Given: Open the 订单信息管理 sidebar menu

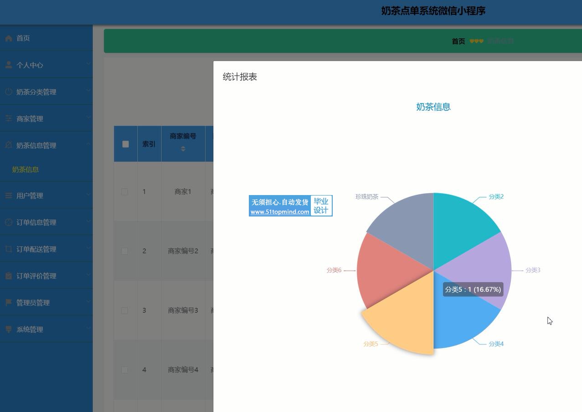Looking at the screenshot, I should (46, 222).
